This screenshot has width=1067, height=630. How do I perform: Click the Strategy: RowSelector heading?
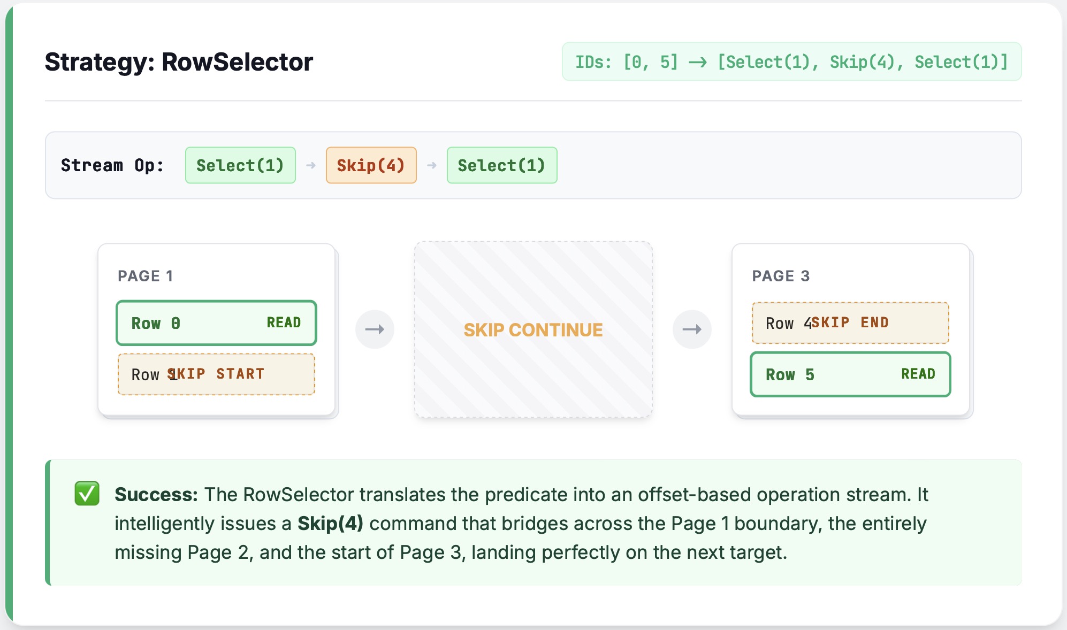click(x=179, y=62)
